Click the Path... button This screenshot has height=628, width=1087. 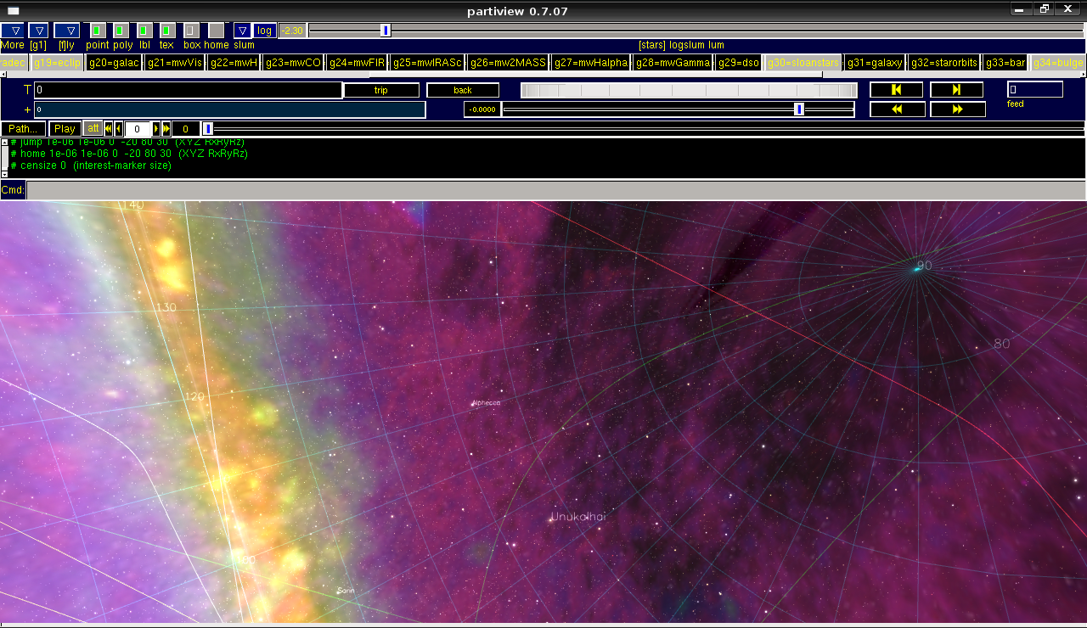pyautogui.click(x=23, y=129)
